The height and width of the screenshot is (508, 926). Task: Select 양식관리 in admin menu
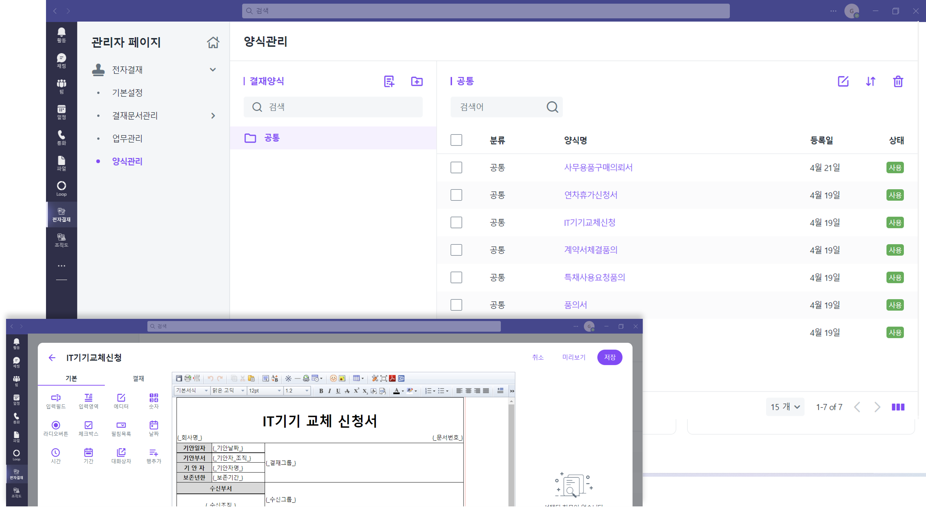(x=127, y=162)
